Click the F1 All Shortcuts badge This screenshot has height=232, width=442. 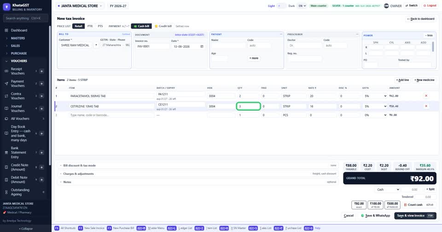(x=57, y=228)
